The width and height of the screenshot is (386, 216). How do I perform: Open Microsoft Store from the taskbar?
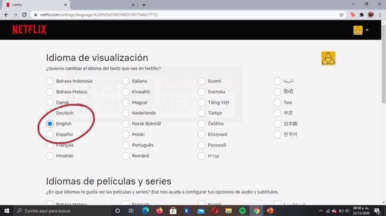click(173, 211)
